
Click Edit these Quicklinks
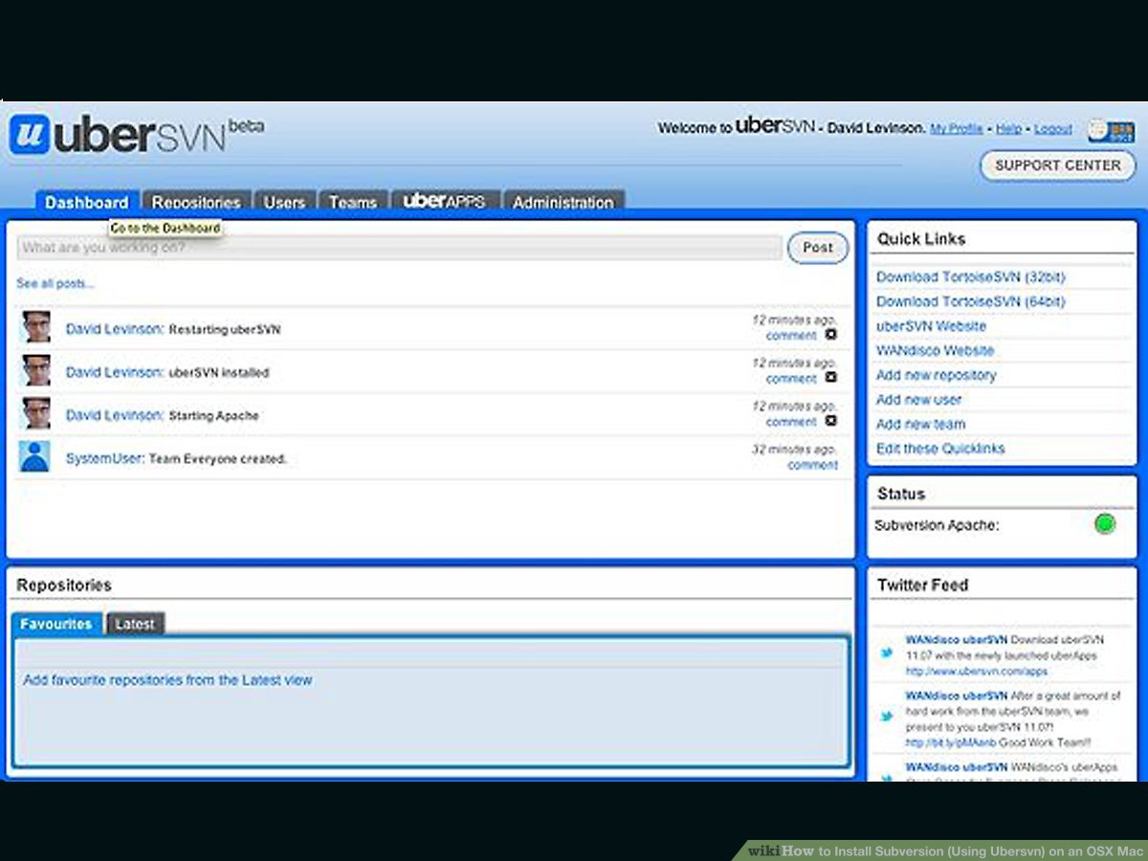[x=940, y=449]
